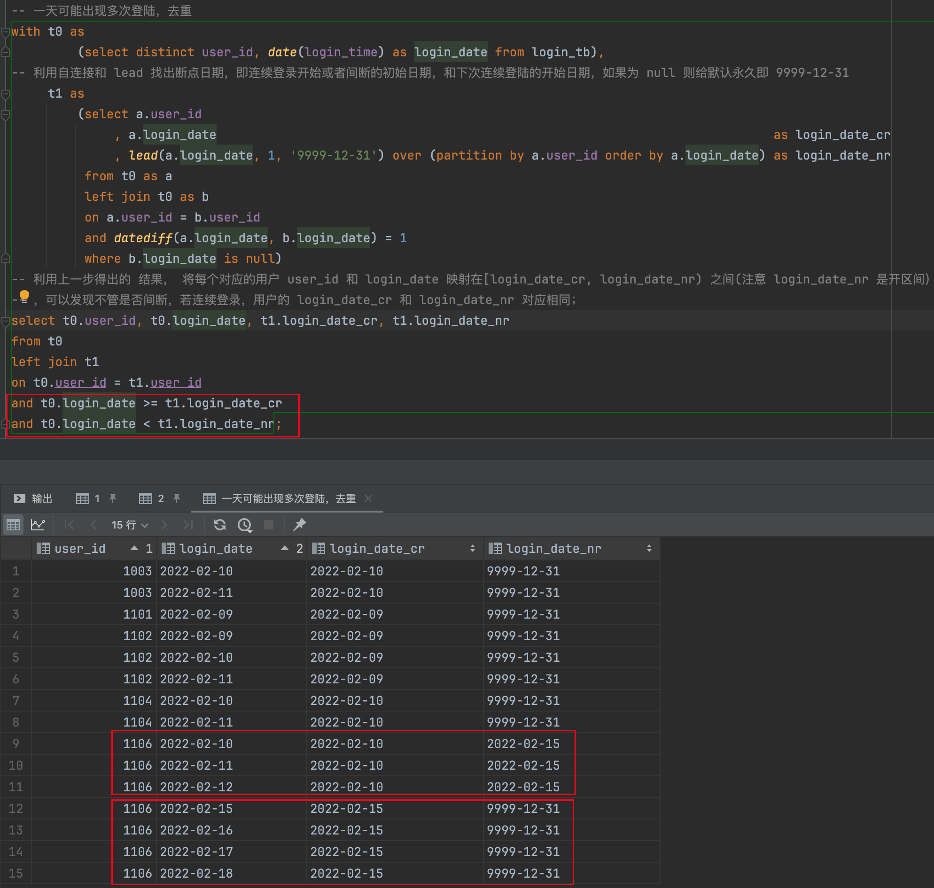Toggle pin on result tab 1
Image resolution: width=934 pixels, height=888 pixels.
tap(113, 498)
